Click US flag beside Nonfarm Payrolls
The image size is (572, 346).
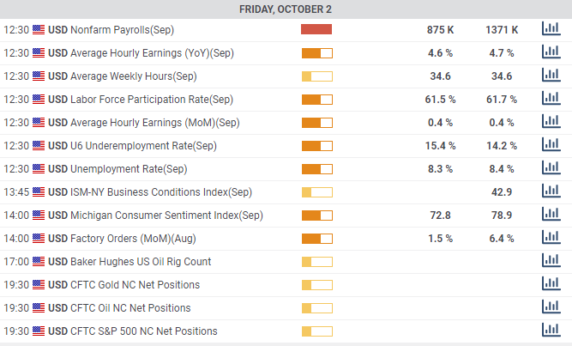39,29
